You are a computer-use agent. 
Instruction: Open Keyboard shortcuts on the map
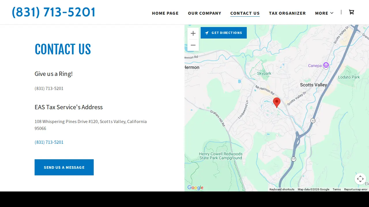[282, 189]
